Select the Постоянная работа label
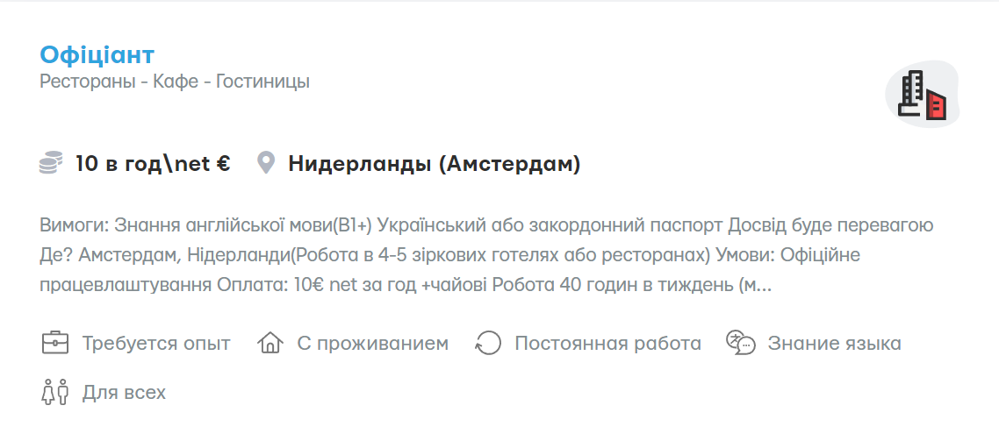 click(607, 343)
